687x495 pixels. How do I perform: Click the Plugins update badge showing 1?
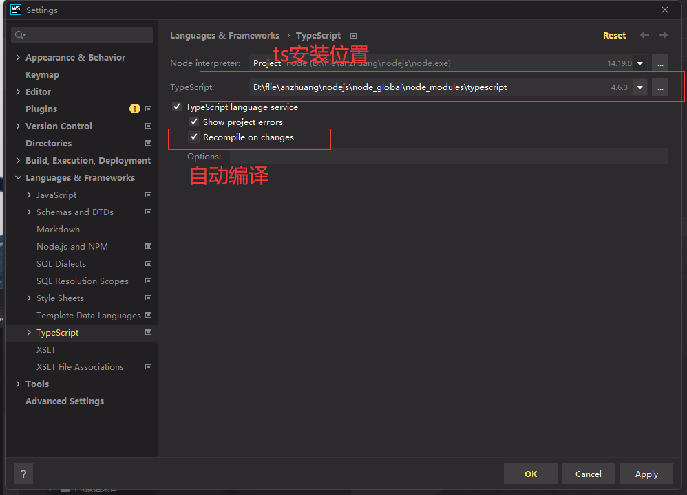134,109
